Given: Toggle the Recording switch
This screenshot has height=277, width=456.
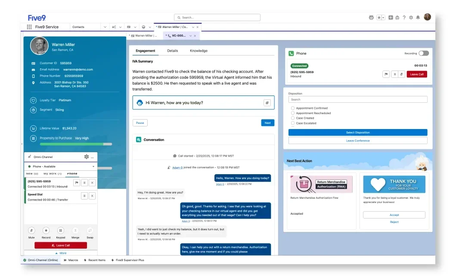Looking at the screenshot, I should 424,53.
